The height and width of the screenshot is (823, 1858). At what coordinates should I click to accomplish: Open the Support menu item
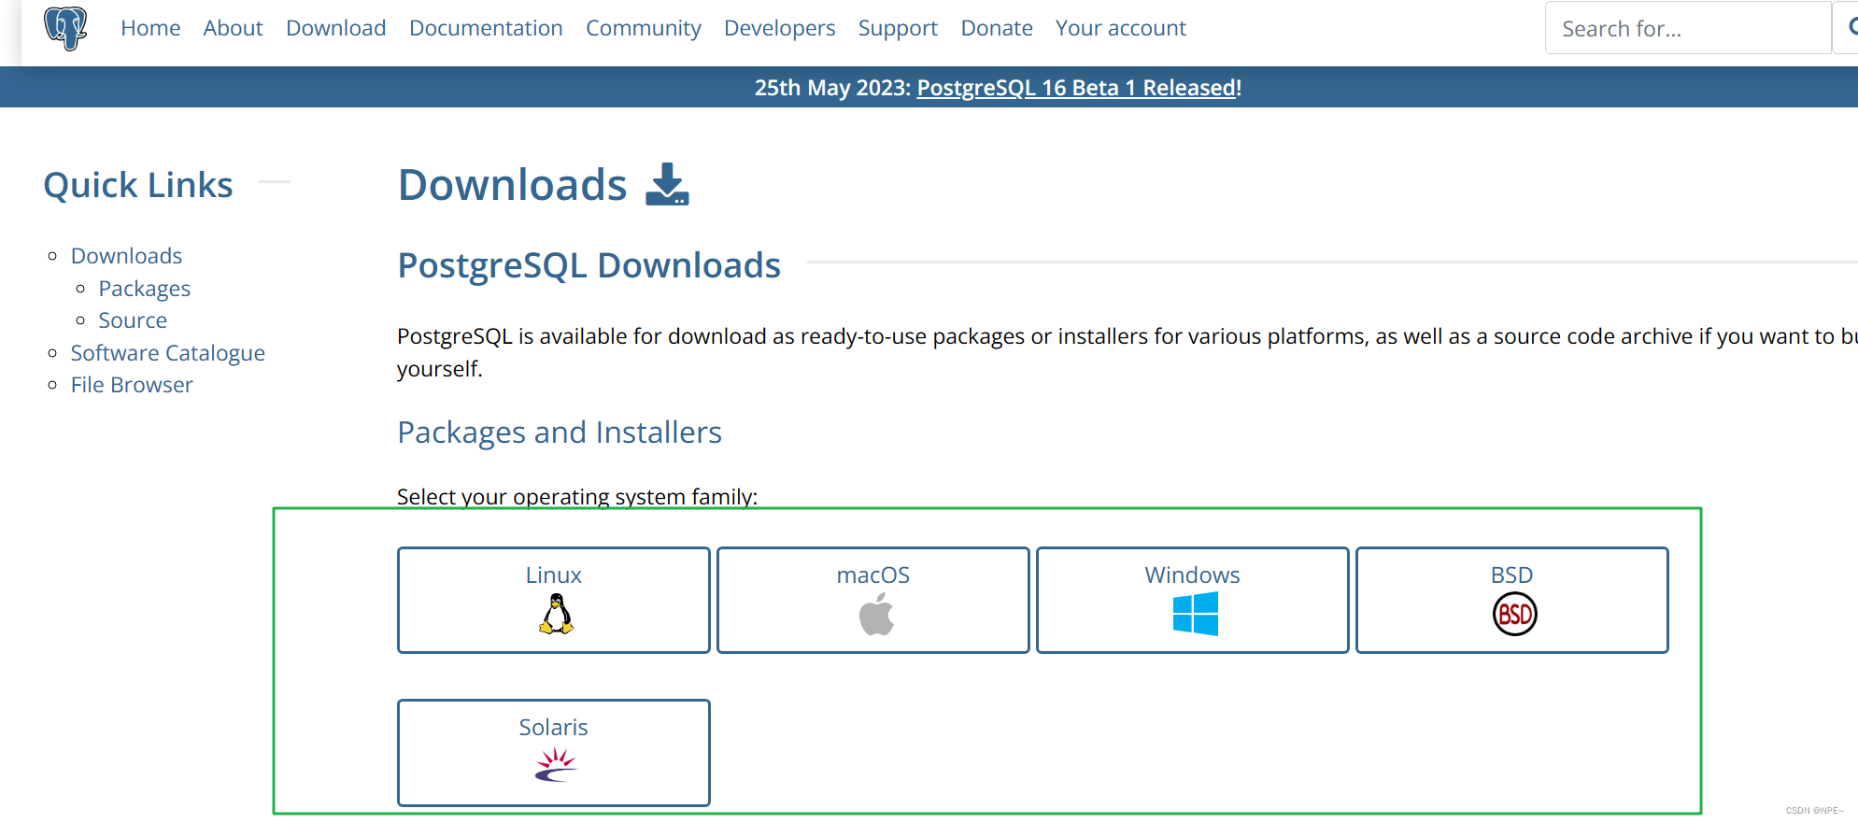[898, 28]
